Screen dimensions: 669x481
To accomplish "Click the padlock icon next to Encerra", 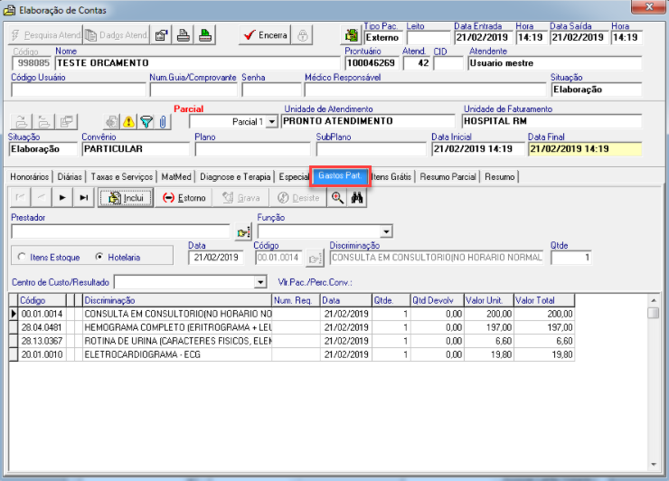I will coord(303,35).
